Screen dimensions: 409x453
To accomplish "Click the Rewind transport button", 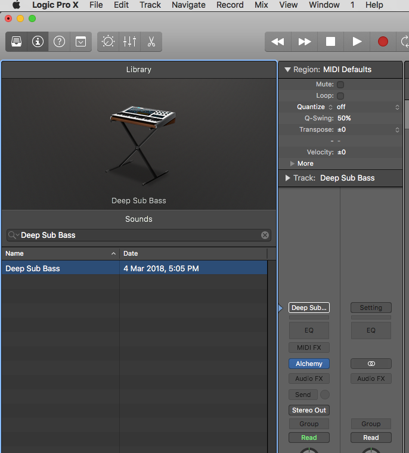I will click(278, 42).
